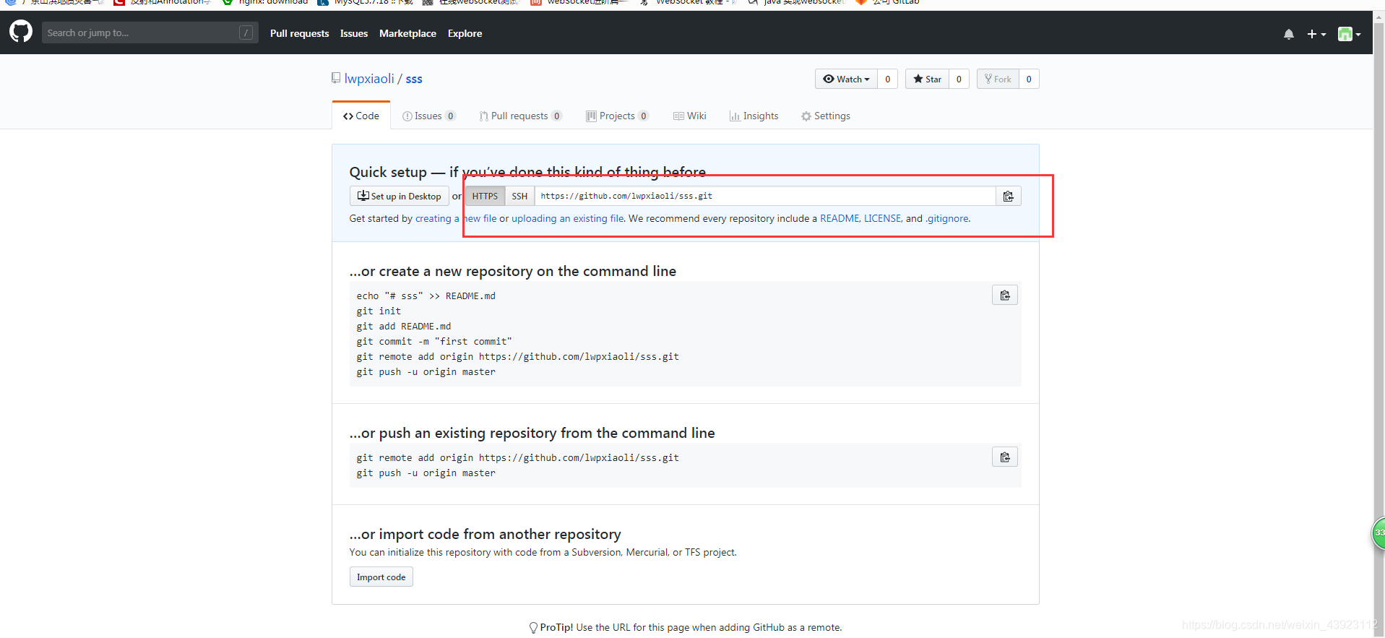This screenshot has width=1385, height=638.
Task: Click the clone URL field
Action: point(765,196)
